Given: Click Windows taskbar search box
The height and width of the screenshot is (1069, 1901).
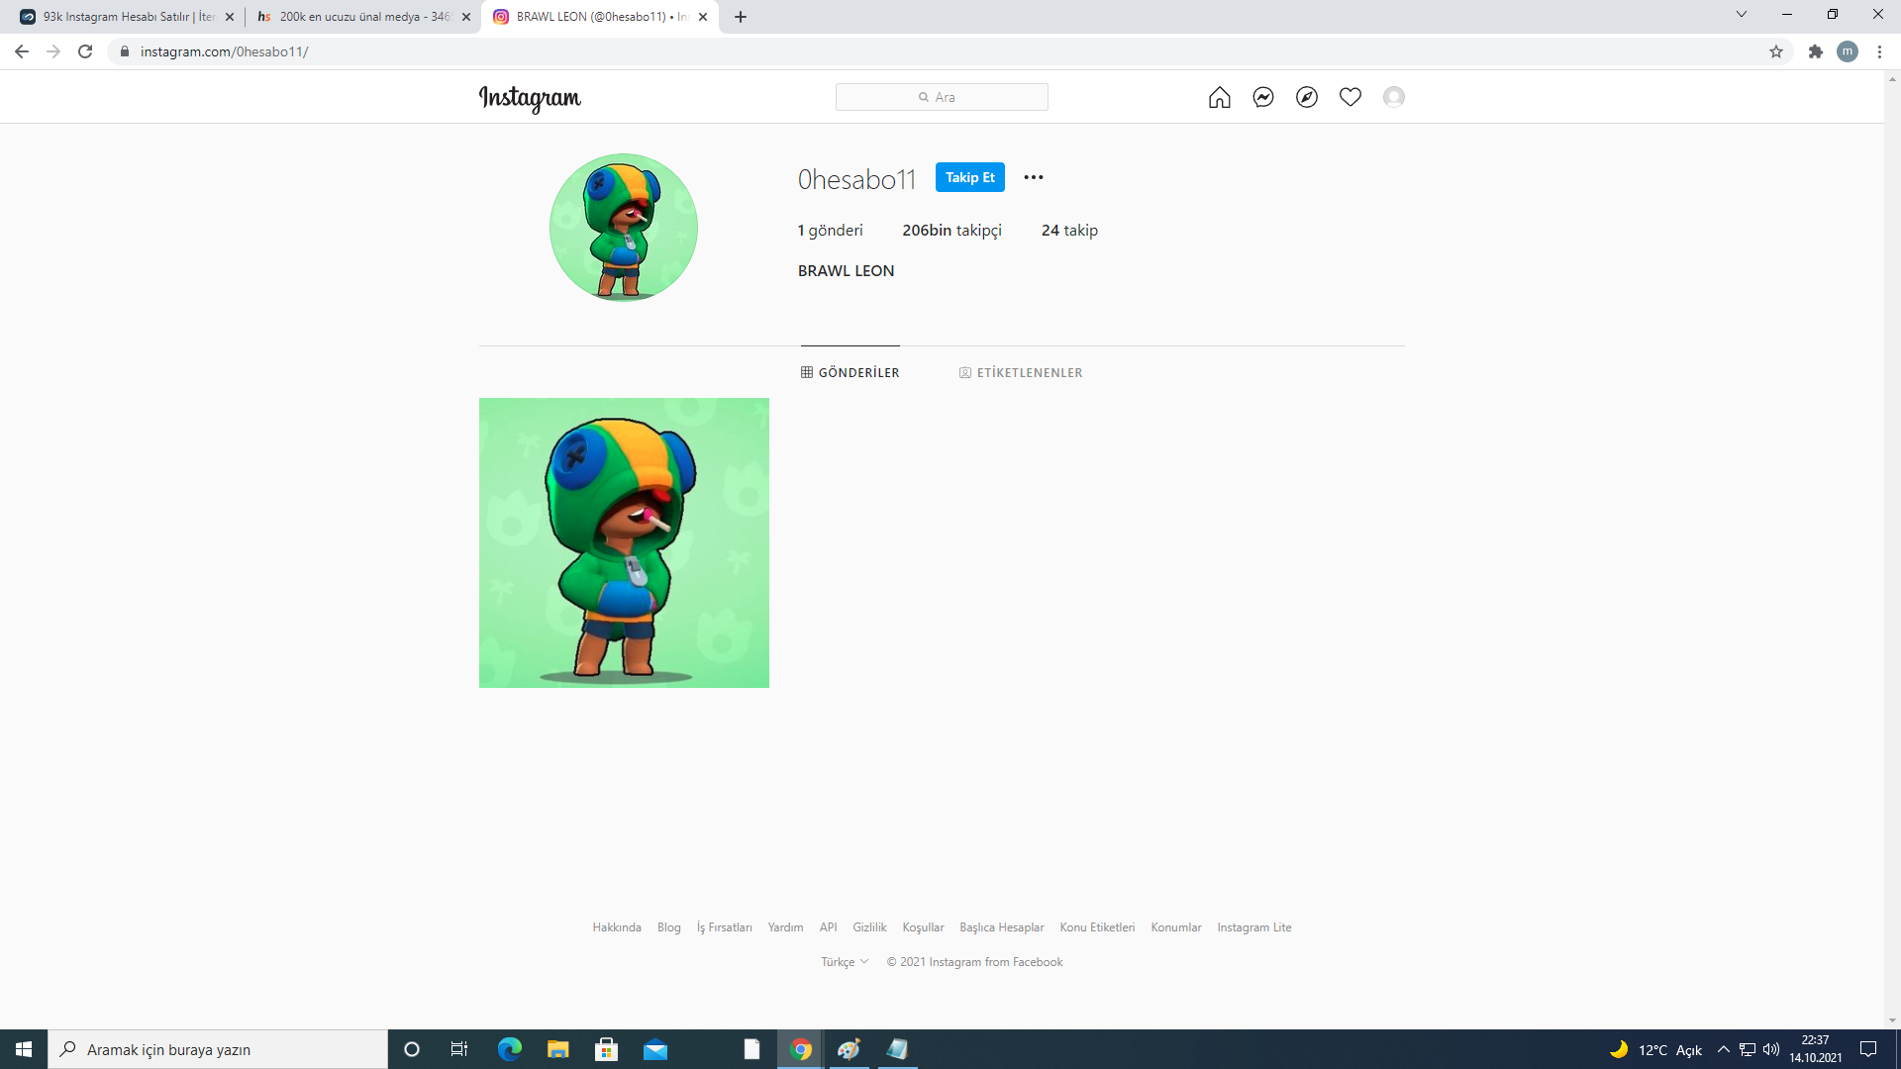Looking at the screenshot, I should tap(218, 1049).
